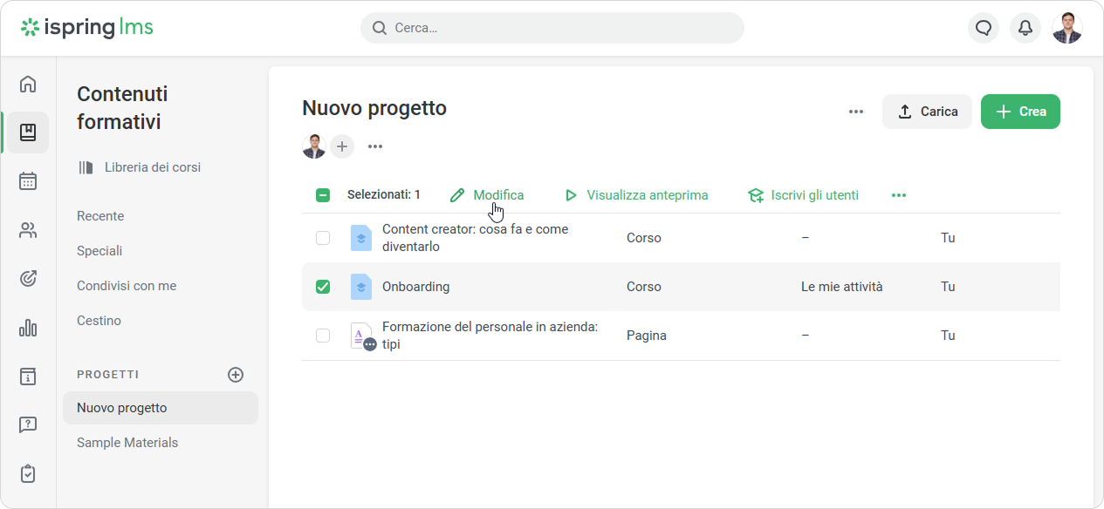
Task: Open the users icon in the left rail
Action: point(28,230)
